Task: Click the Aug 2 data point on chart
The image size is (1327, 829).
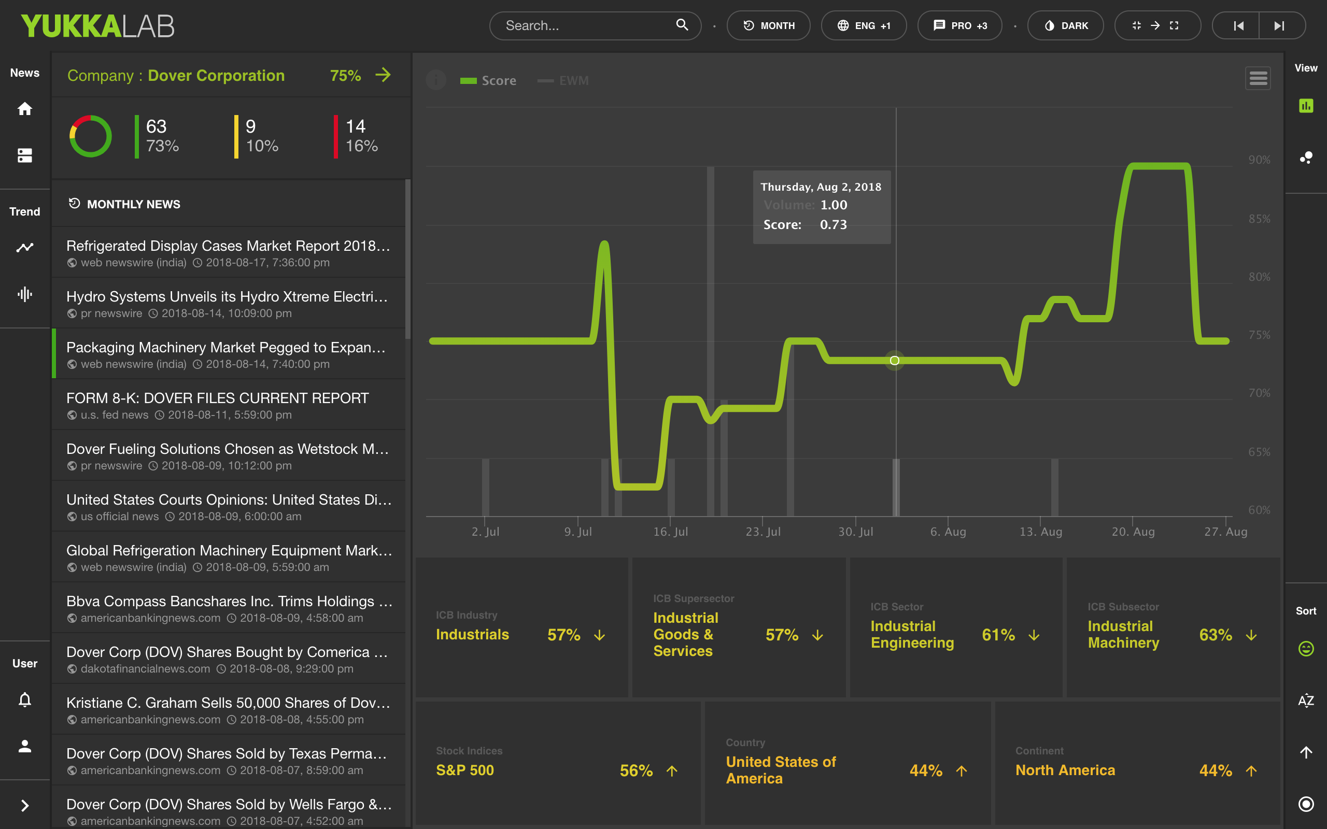Action: coord(894,360)
